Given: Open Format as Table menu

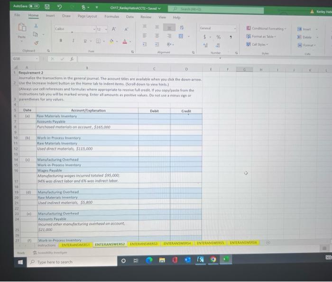Looking at the screenshot, I should point(261,36).
